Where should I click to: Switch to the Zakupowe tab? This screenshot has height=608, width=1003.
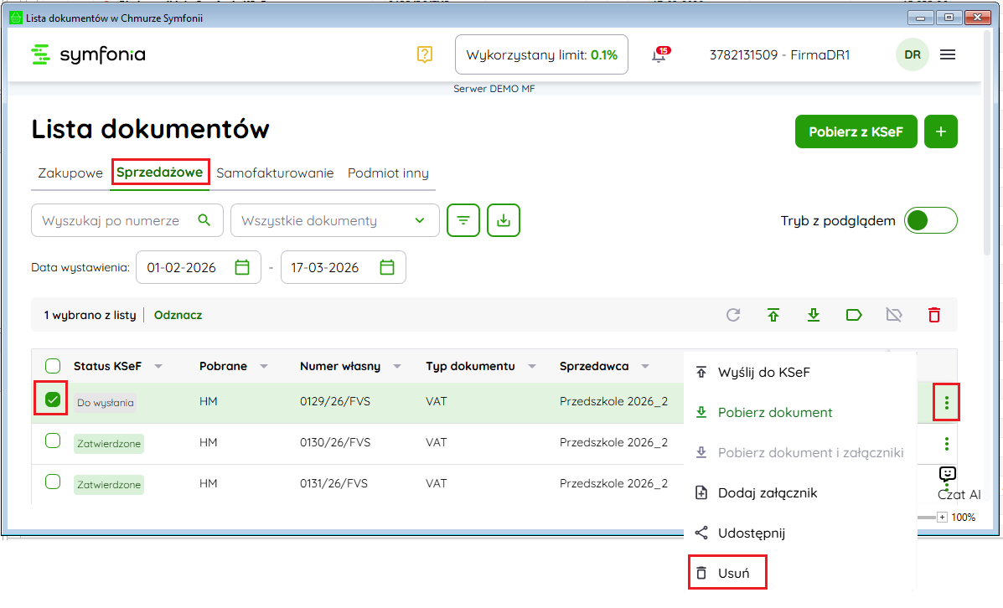[70, 173]
